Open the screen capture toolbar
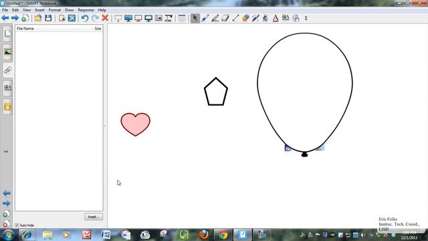Screen dimensions: 428x241 [158, 18]
